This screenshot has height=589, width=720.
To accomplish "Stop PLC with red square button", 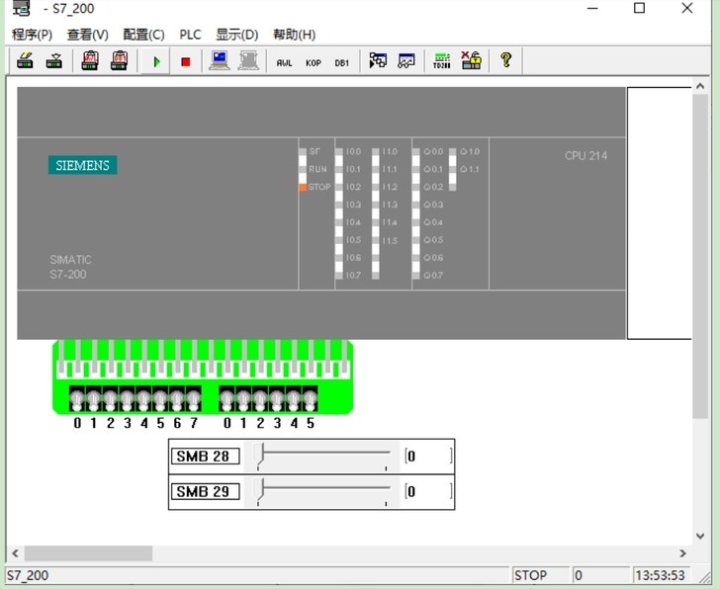I will (186, 61).
